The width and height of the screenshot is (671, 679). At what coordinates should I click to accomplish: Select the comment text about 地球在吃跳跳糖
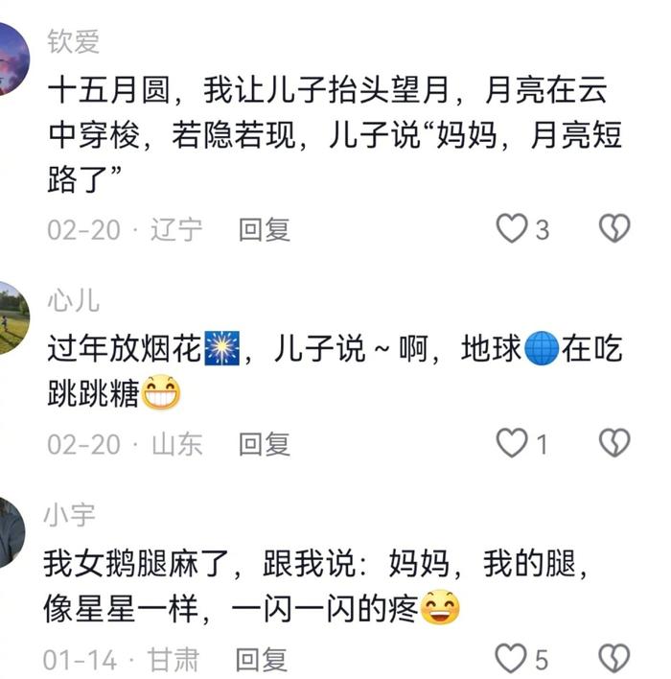coord(335,371)
